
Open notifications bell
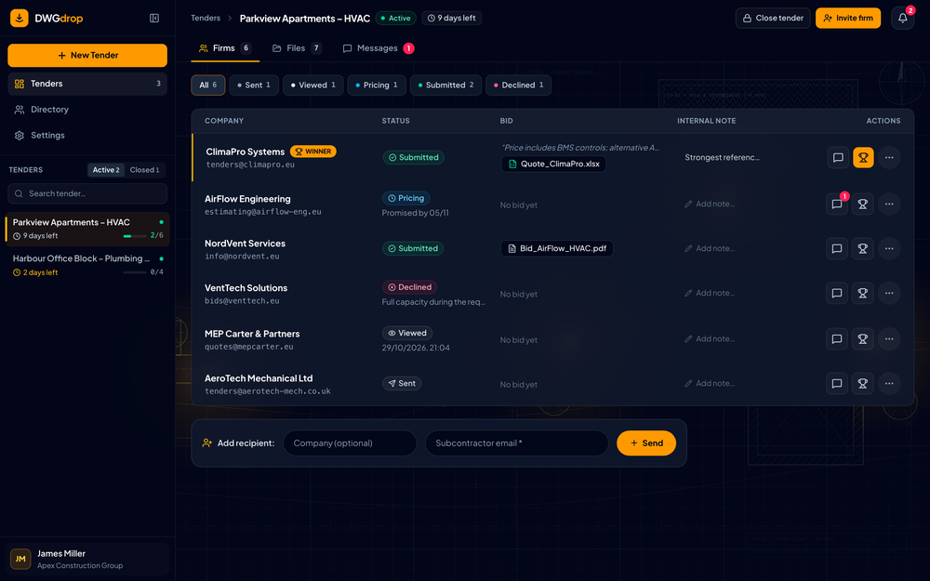(x=902, y=19)
